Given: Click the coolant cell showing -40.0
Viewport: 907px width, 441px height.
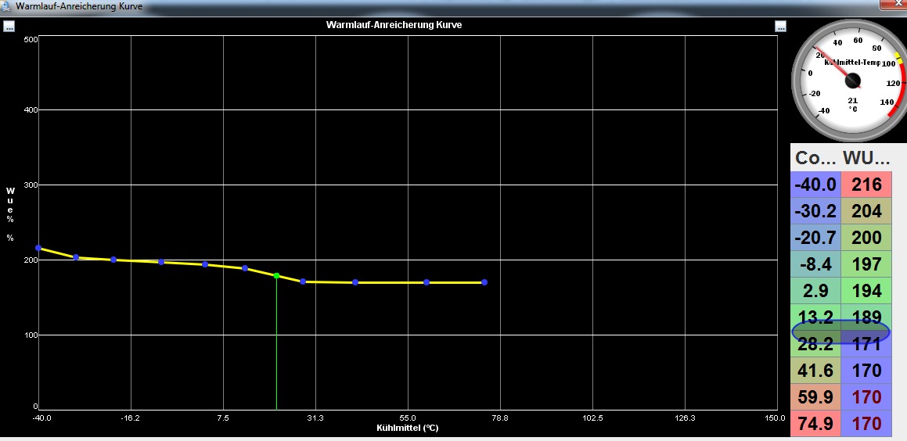Looking at the screenshot, I should 816,185.
